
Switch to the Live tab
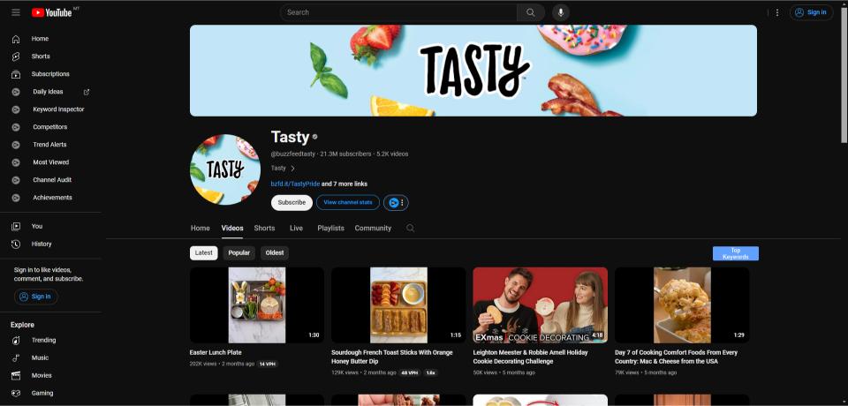pos(297,228)
